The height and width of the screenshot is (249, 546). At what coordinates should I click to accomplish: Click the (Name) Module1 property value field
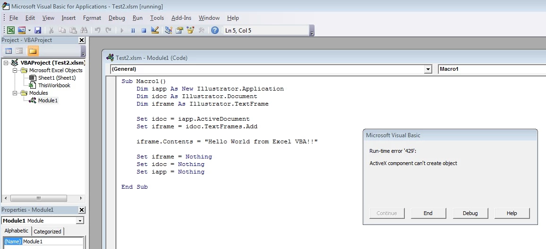click(x=53, y=241)
